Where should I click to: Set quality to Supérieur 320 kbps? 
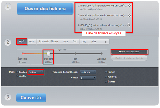(x=101, y=54)
